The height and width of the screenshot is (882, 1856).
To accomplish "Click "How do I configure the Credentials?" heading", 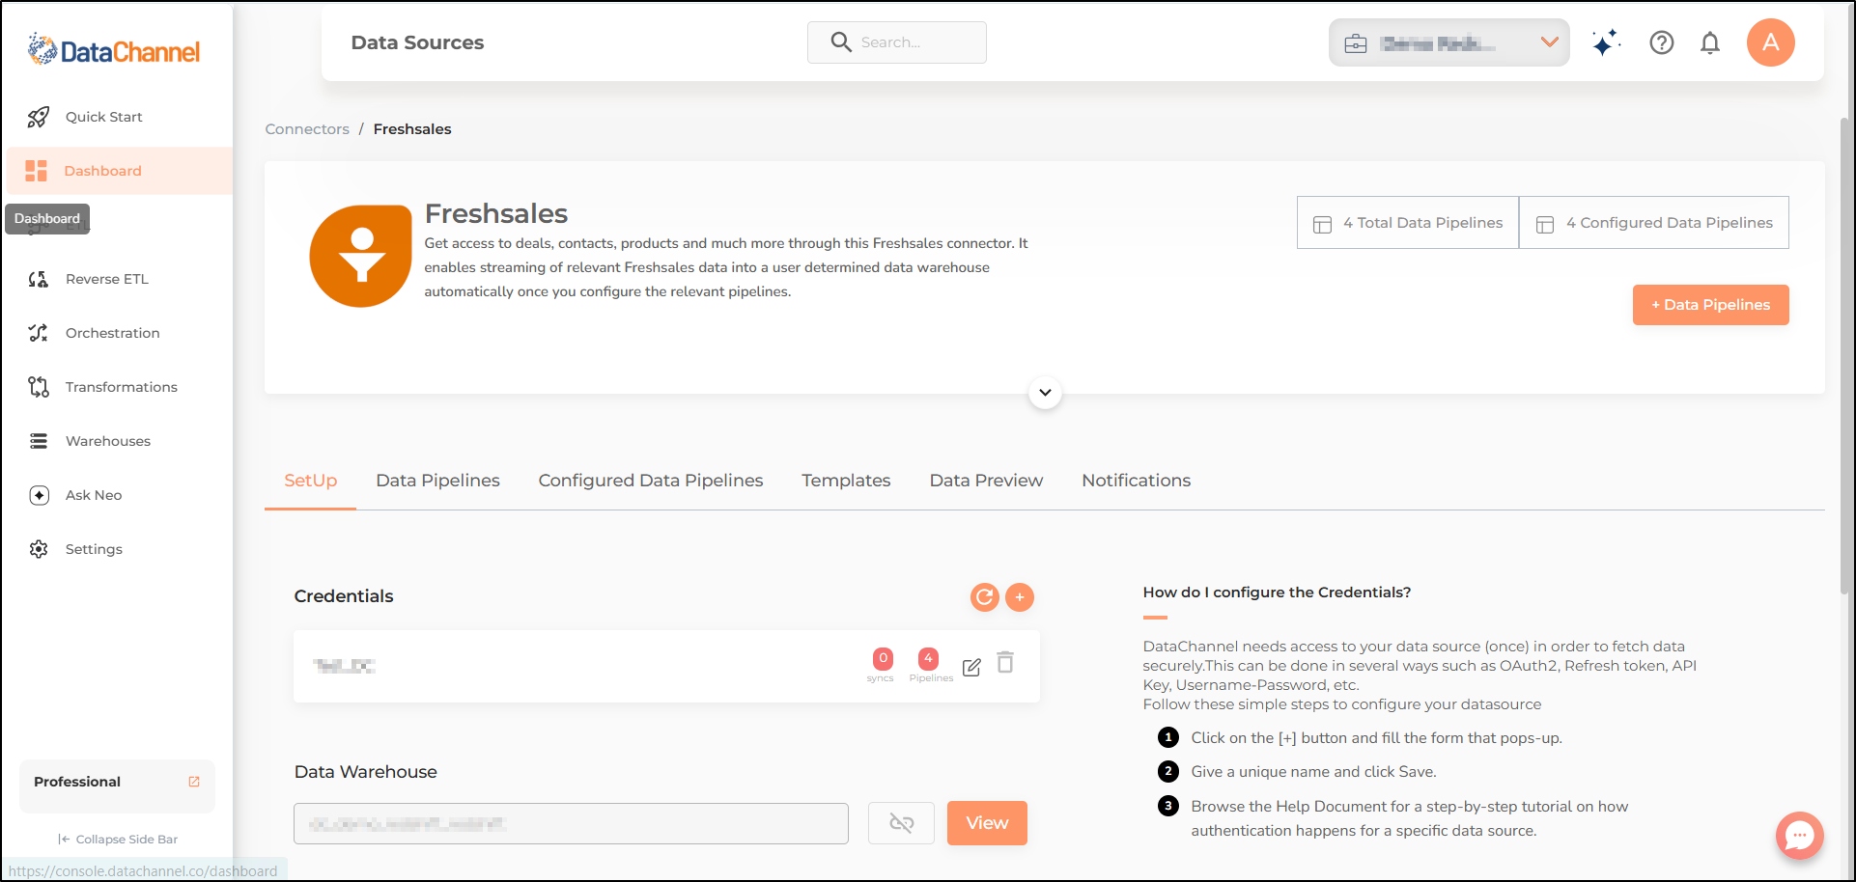I will pos(1277,593).
